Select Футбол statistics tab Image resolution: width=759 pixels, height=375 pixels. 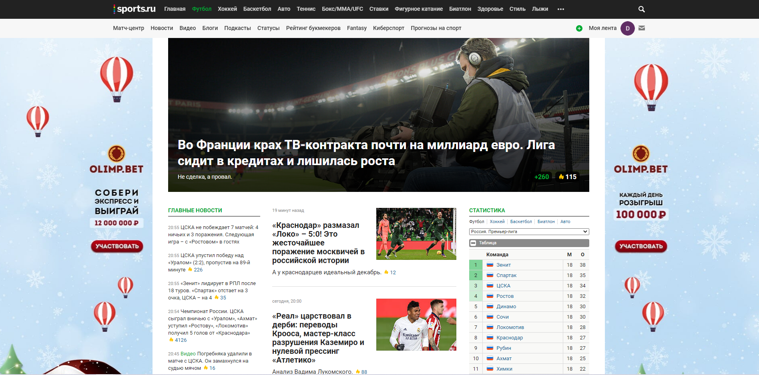tap(476, 221)
